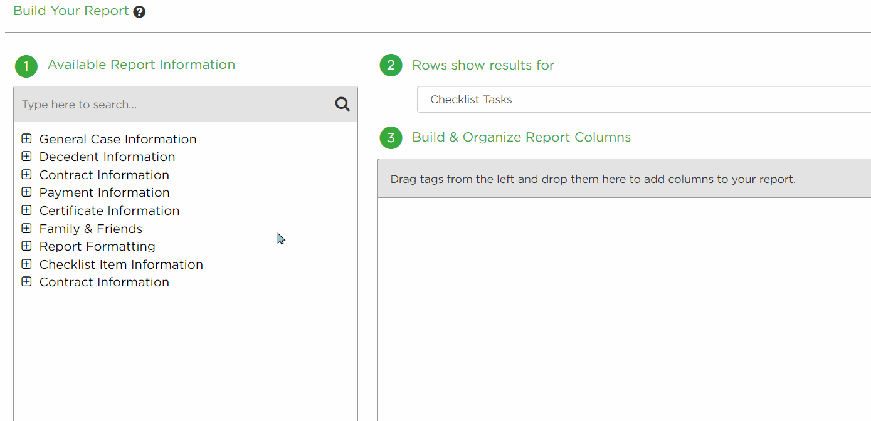The width and height of the screenshot is (871, 421).
Task: Click the Build Your Report help icon
Action: pos(139,11)
